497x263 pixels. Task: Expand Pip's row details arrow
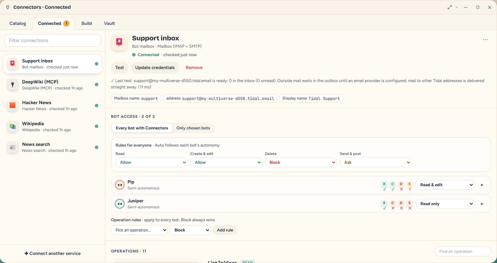point(482,185)
